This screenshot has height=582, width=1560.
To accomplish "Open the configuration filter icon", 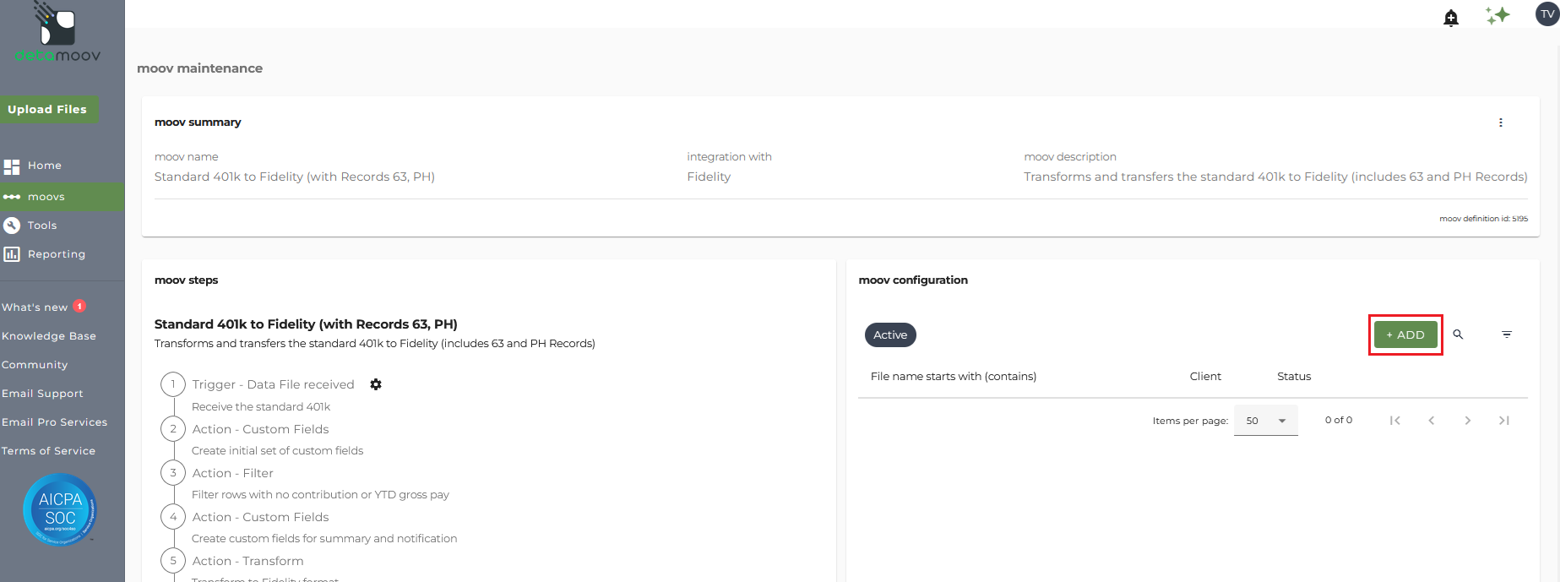I will [x=1507, y=335].
